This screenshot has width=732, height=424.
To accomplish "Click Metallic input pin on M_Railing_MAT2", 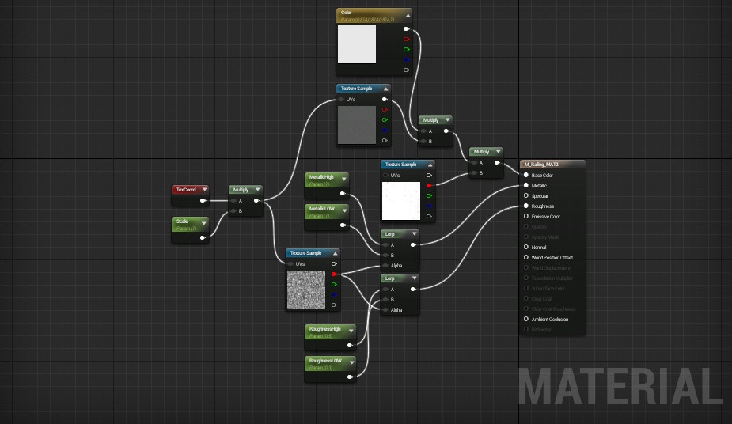I will click(x=526, y=186).
